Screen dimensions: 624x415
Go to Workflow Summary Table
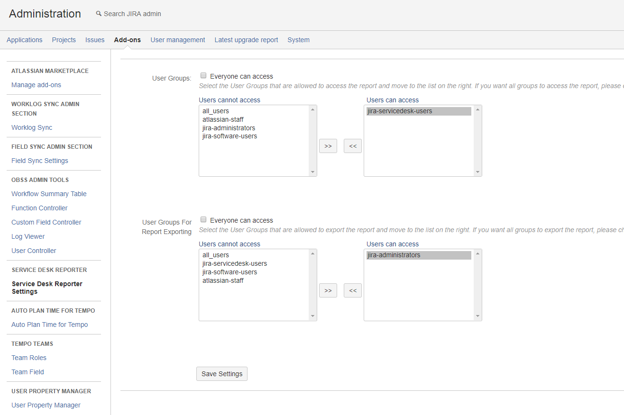click(x=49, y=194)
